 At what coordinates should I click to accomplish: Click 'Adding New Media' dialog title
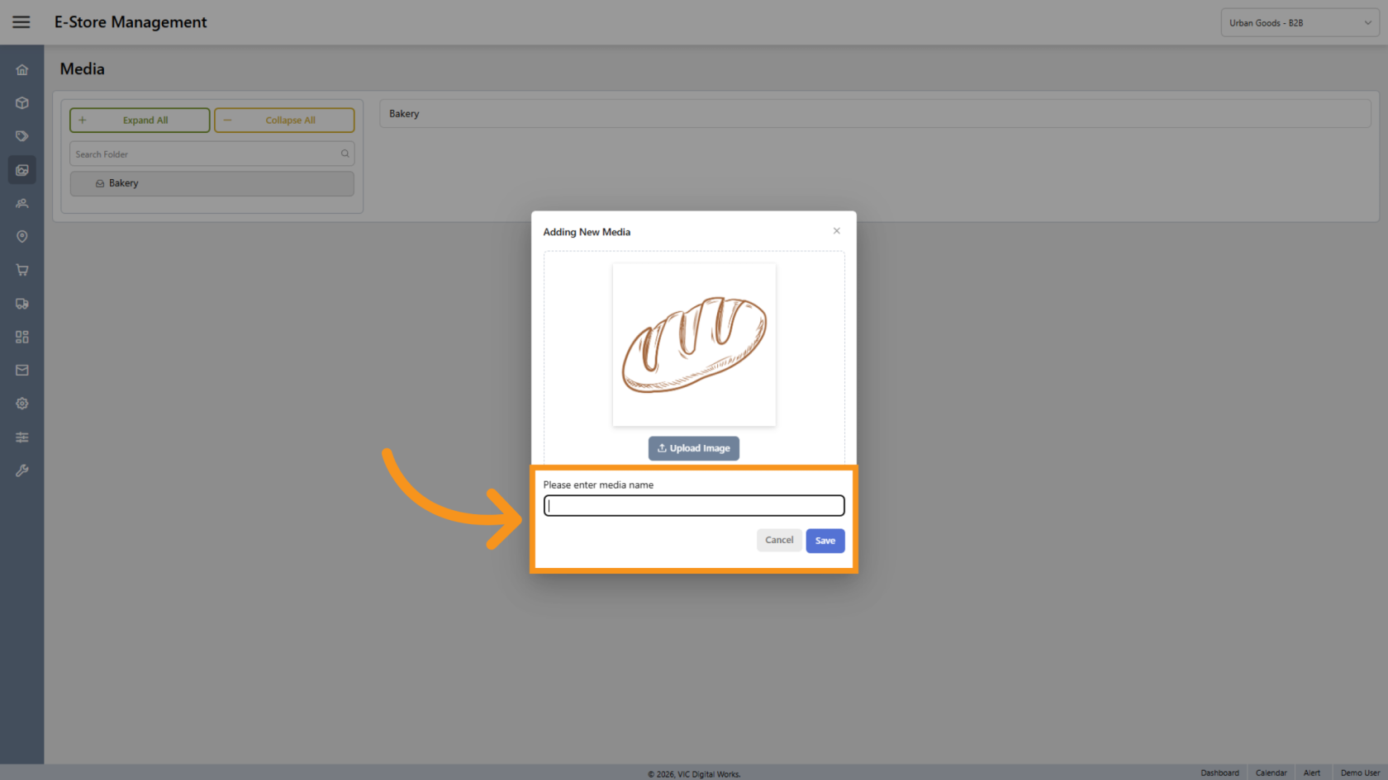pos(587,232)
